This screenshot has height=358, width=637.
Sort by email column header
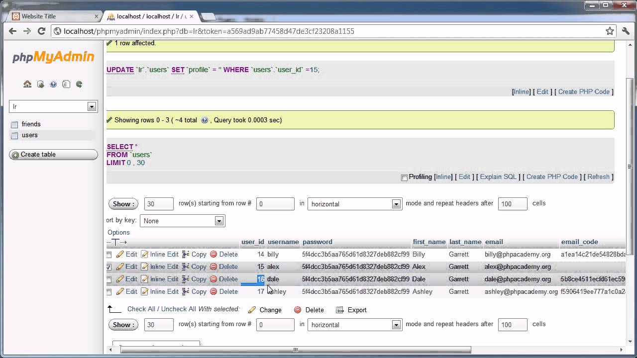click(x=494, y=242)
